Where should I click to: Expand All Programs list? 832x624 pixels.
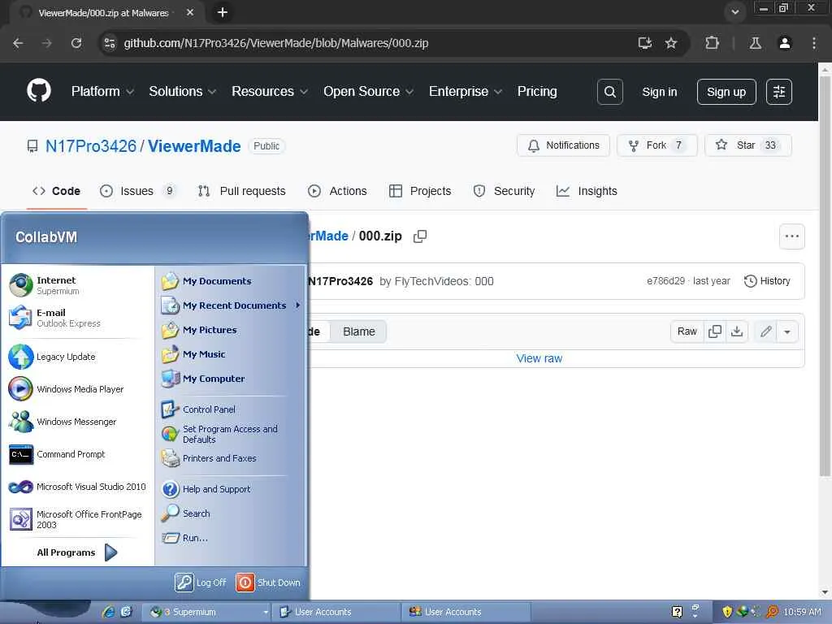click(77, 552)
